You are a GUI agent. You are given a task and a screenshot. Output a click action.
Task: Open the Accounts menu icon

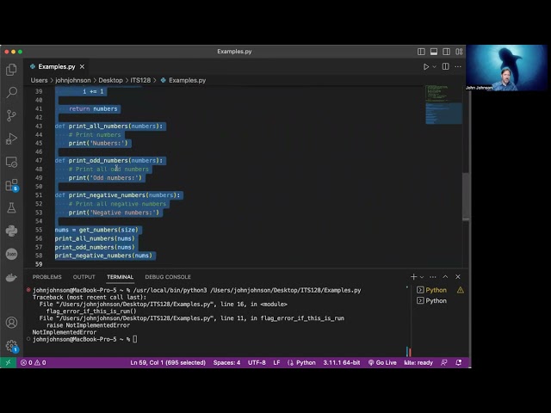click(11, 323)
